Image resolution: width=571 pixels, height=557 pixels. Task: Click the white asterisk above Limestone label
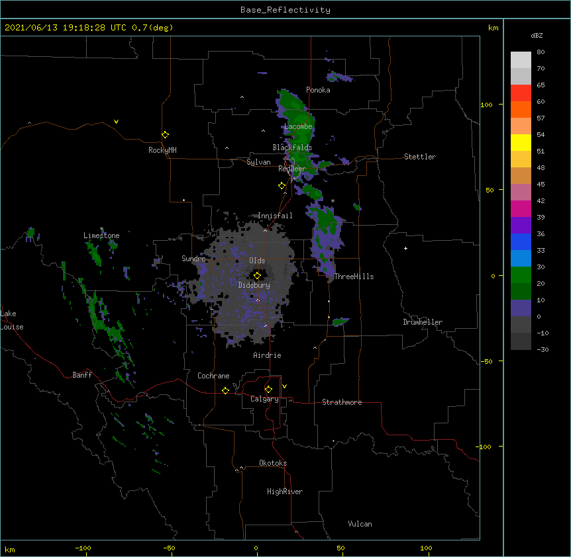[x=102, y=229]
